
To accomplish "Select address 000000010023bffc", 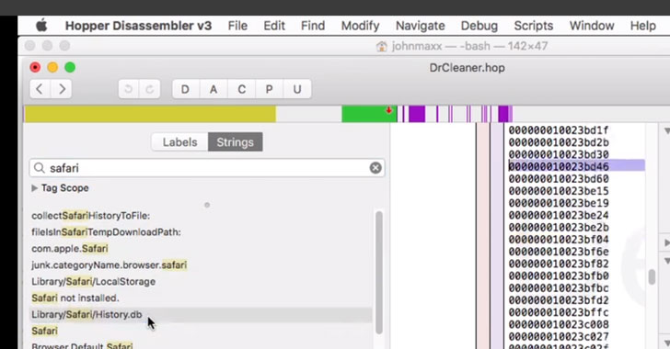I will (x=559, y=313).
